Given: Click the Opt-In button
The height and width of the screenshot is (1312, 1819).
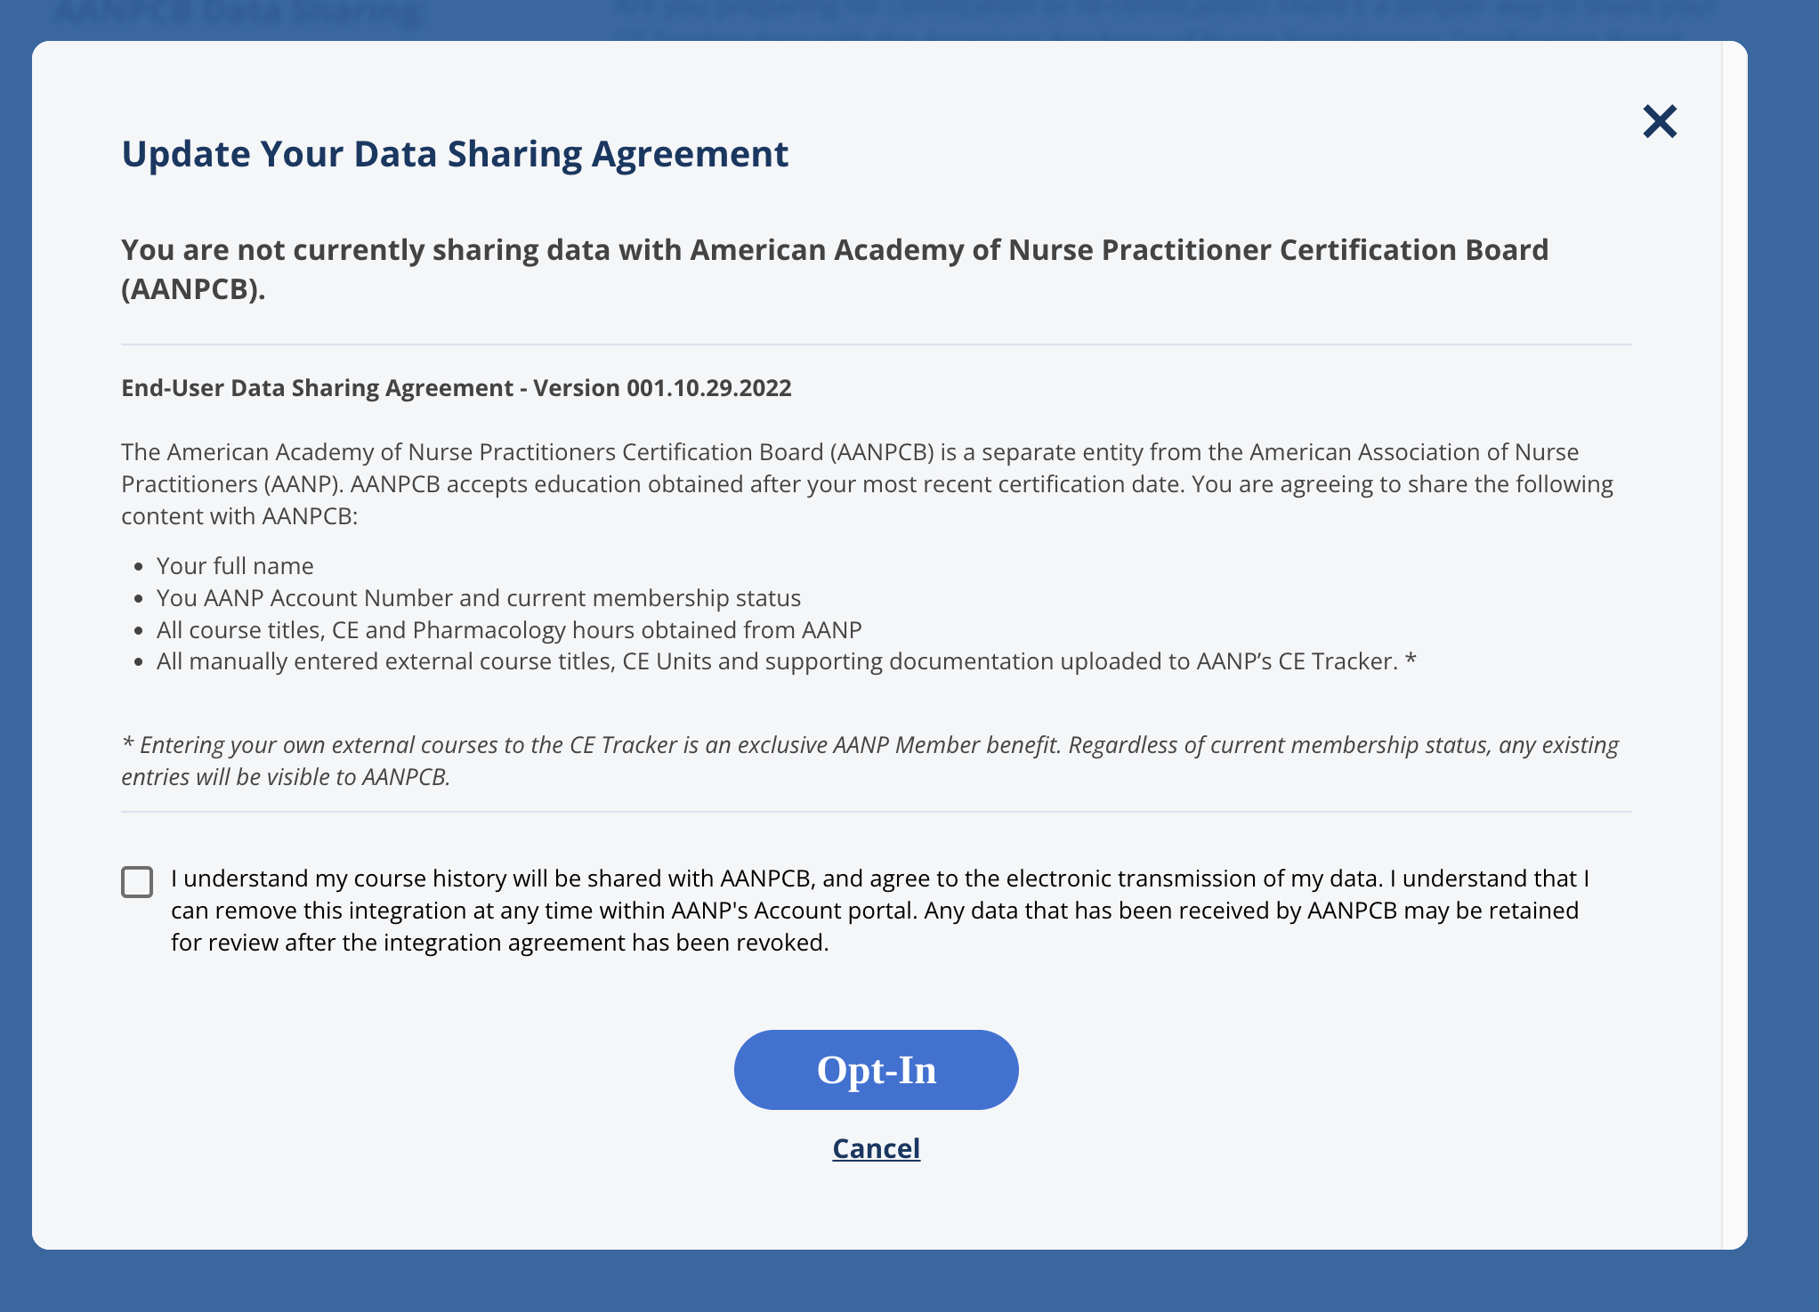Looking at the screenshot, I should coord(876,1069).
